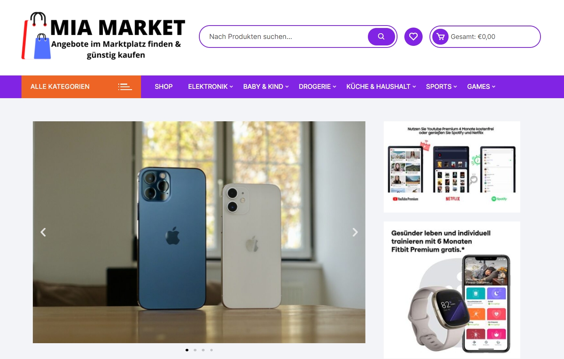Click the Gesamt €0,00 cart total
The width and height of the screenshot is (564, 359).
coord(473,37)
